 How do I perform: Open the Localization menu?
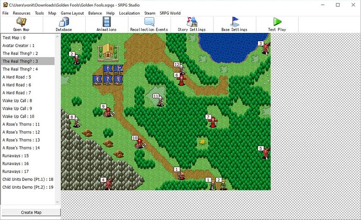[129, 13]
